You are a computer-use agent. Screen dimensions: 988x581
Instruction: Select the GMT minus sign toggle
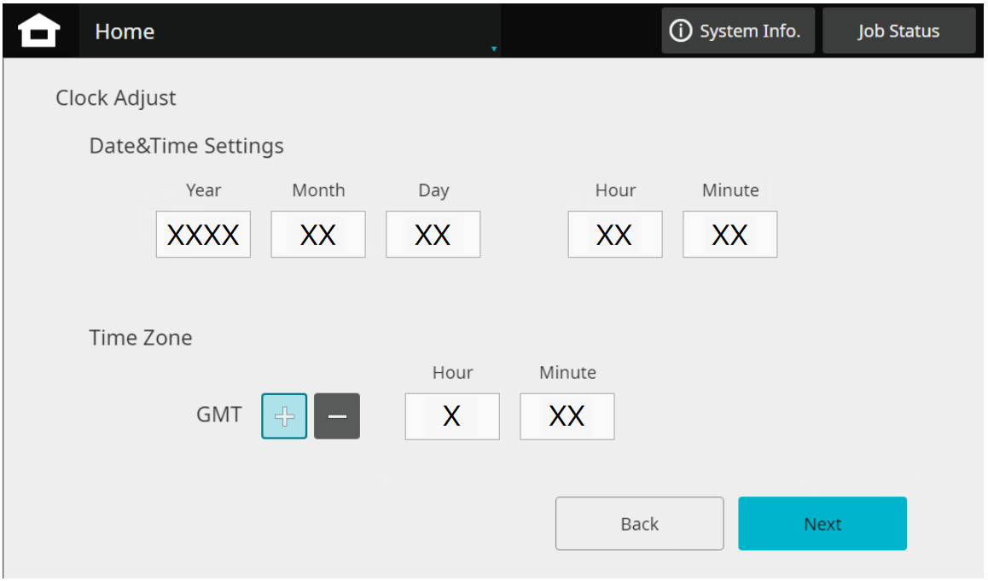tap(337, 416)
